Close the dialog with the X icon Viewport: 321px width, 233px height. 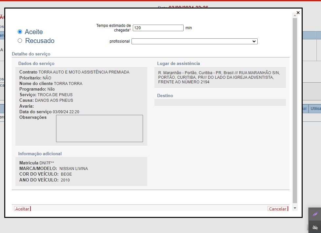tap(298, 12)
